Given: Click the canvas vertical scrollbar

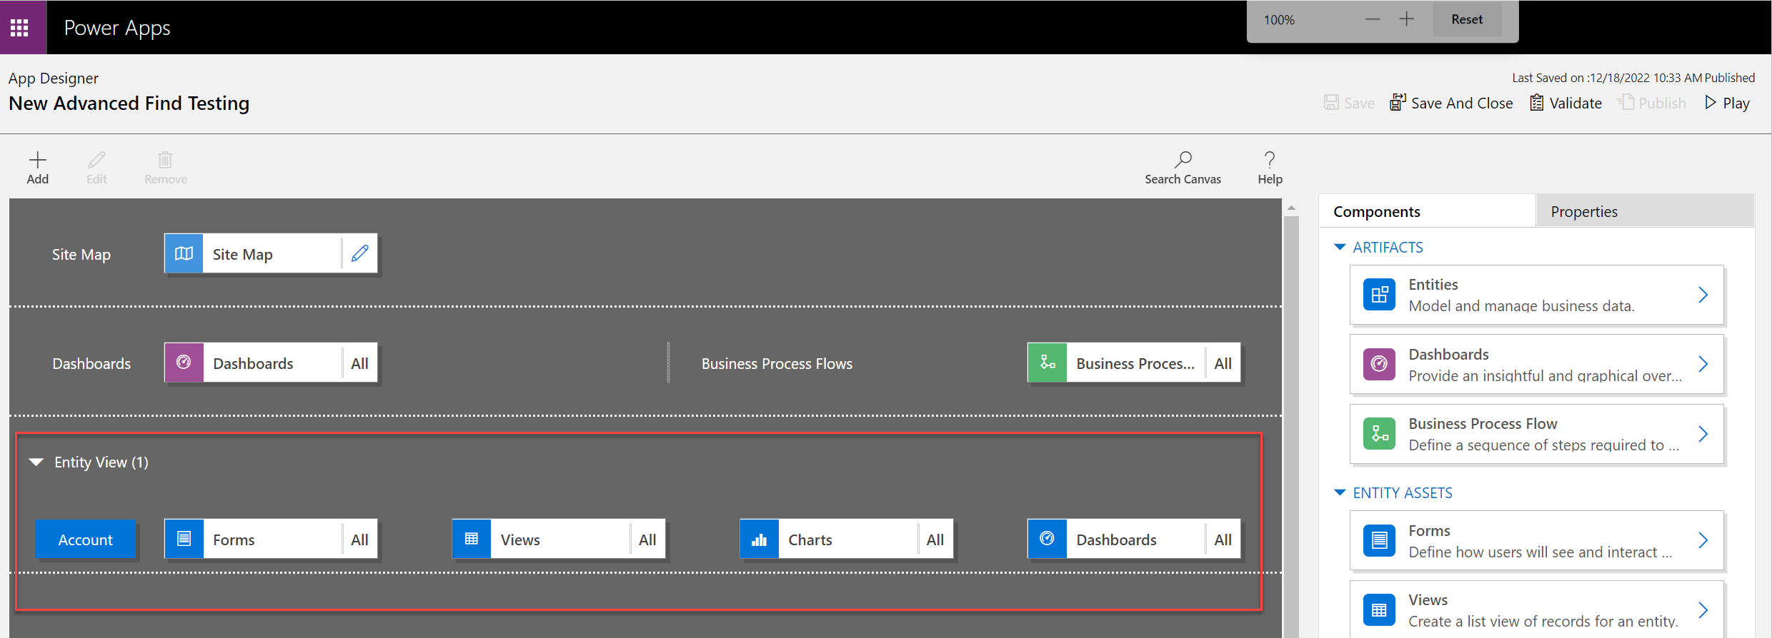Looking at the screenshot, I should (1290, 427).
